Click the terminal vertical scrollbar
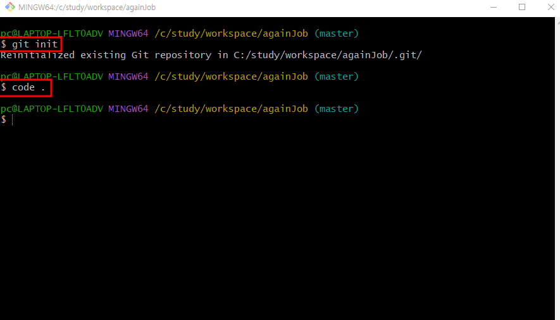This screenshot has width=560, height=320. [557, 168]
